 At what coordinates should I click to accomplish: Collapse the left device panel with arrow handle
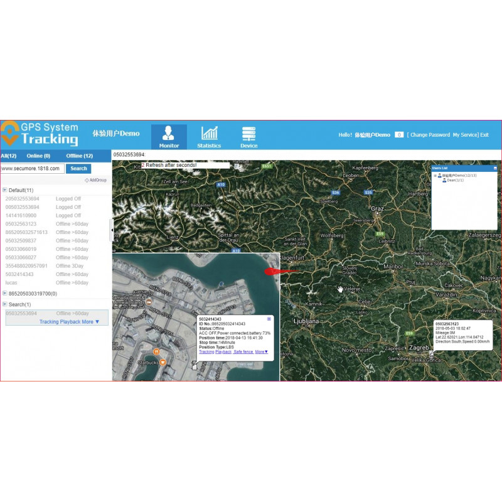click(112, 230)
